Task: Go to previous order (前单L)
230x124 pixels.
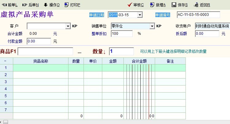Action: coord(10,5)
